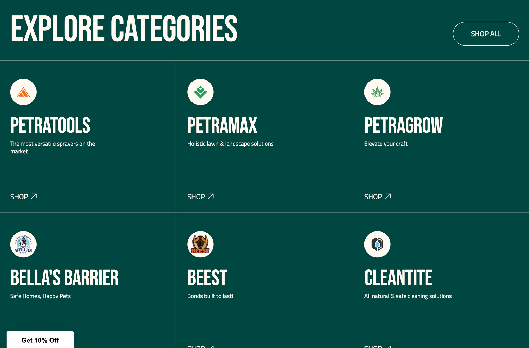
Task: Open the Get 10% Off popup tab
Action: (40, 340)
